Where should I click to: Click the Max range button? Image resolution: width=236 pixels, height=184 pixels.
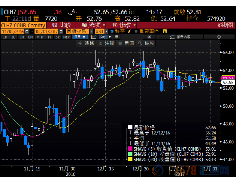(x=66, y=37)
